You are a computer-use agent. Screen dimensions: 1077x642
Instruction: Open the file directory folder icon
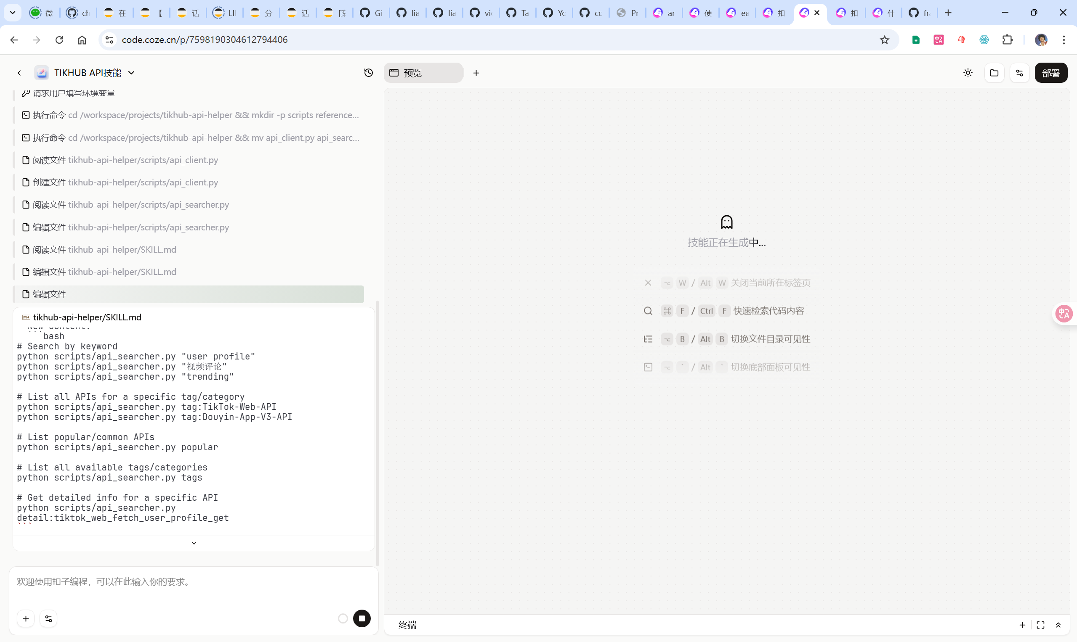click(994, 73)
